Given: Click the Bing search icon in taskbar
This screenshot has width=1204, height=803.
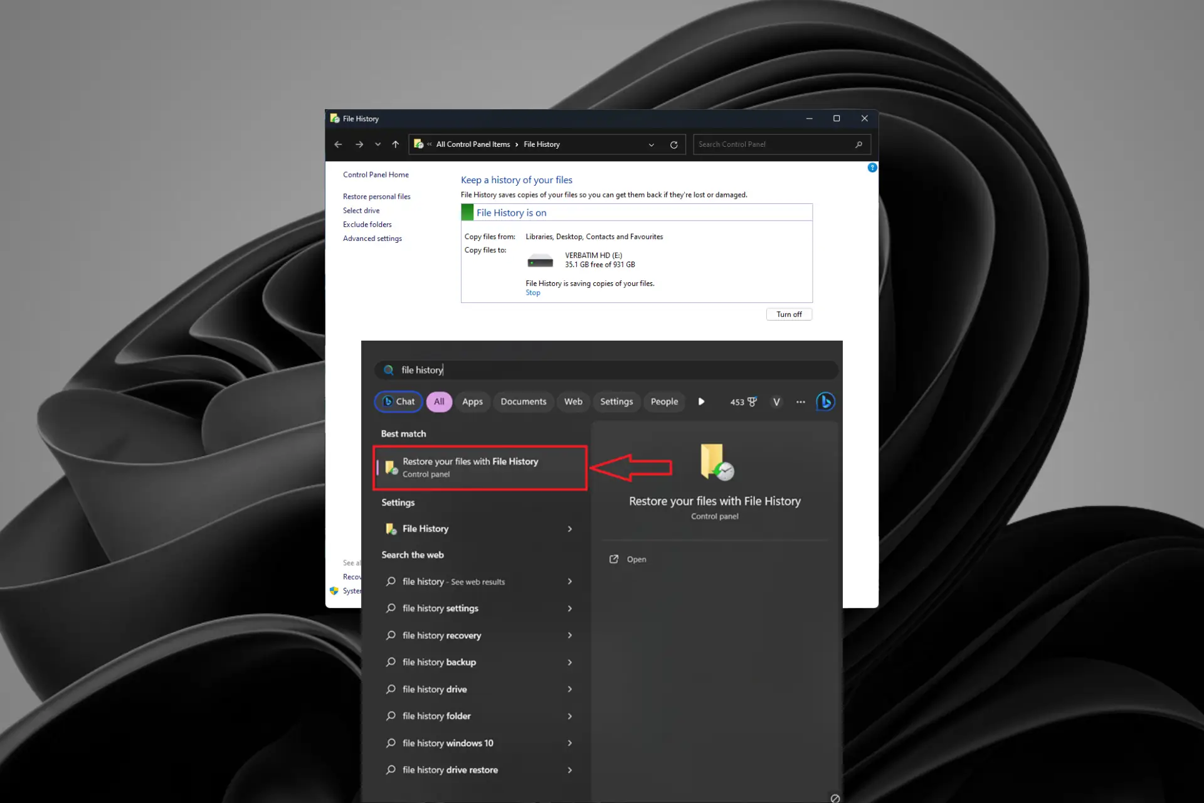Looking at the screenshot, I should pos(824,401).
